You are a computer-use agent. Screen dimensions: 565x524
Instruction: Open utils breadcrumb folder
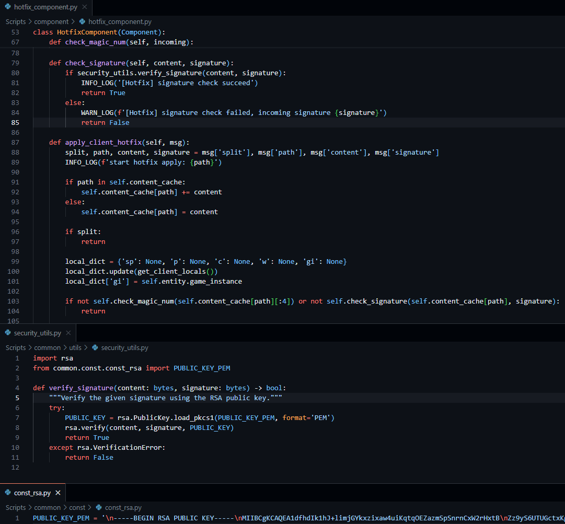75,347
